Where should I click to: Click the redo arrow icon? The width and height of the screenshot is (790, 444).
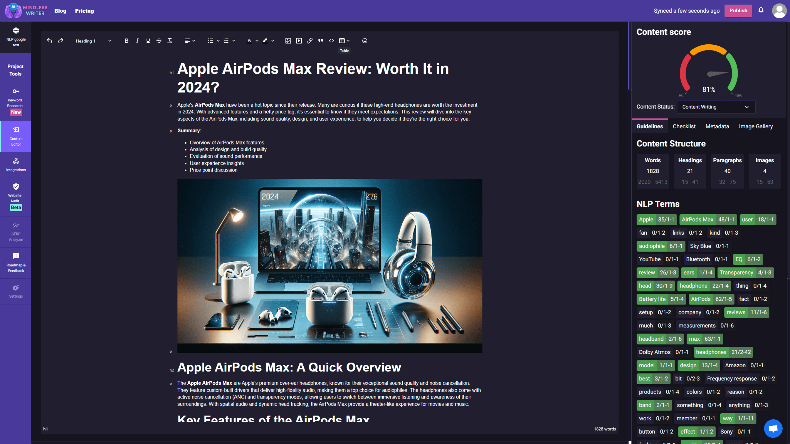click(61, 41)
